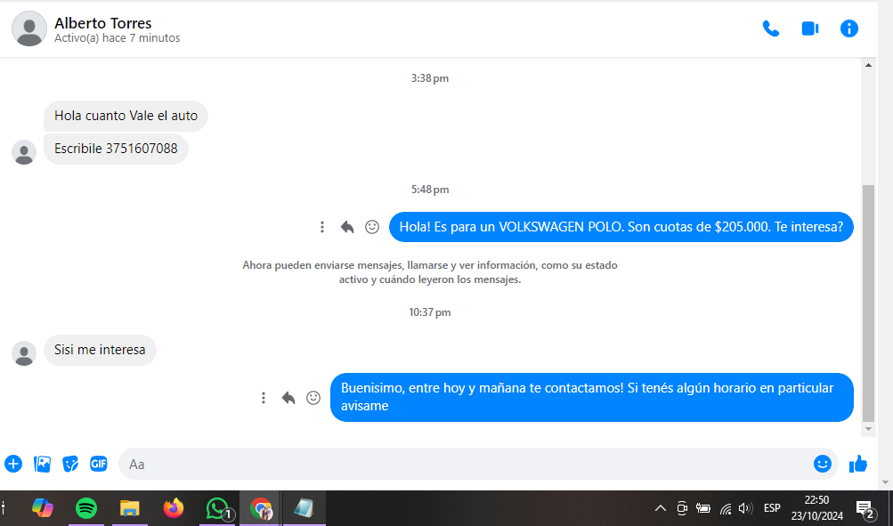893x526 pixels.
Task: Start a video call with Alberto Torres
Action: coord(810,28)
